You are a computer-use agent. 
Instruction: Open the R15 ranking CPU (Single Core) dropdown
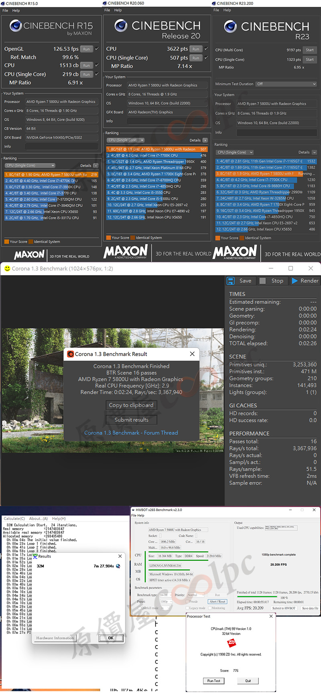click(30, 166)
